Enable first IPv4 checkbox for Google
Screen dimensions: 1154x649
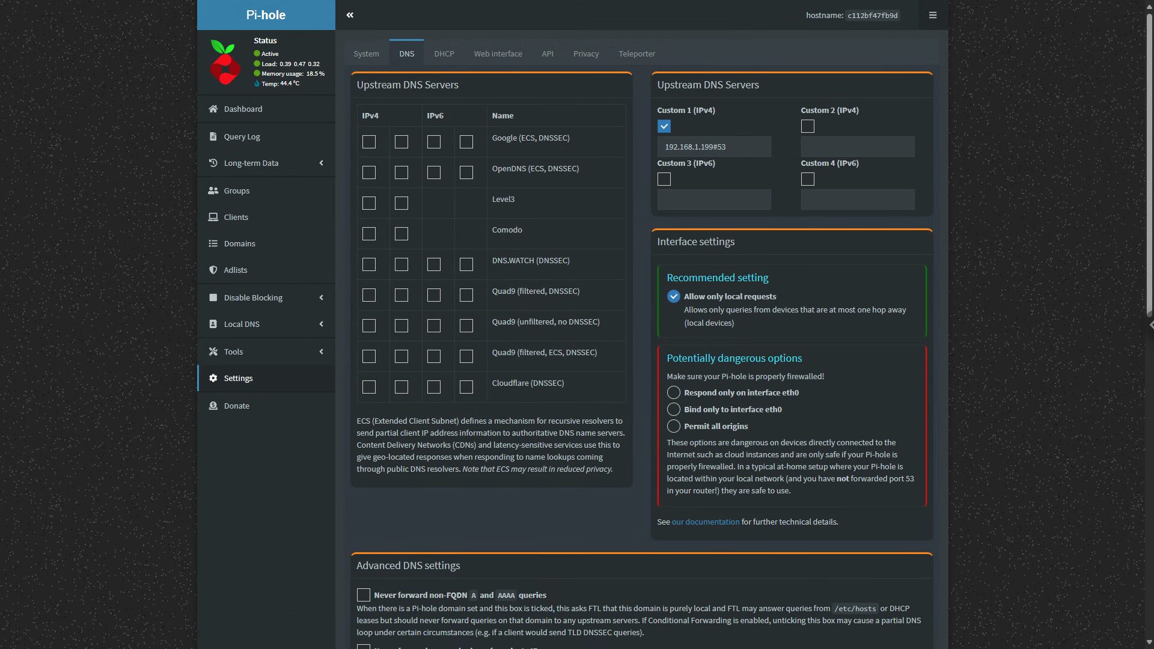[x=369, y=142]
